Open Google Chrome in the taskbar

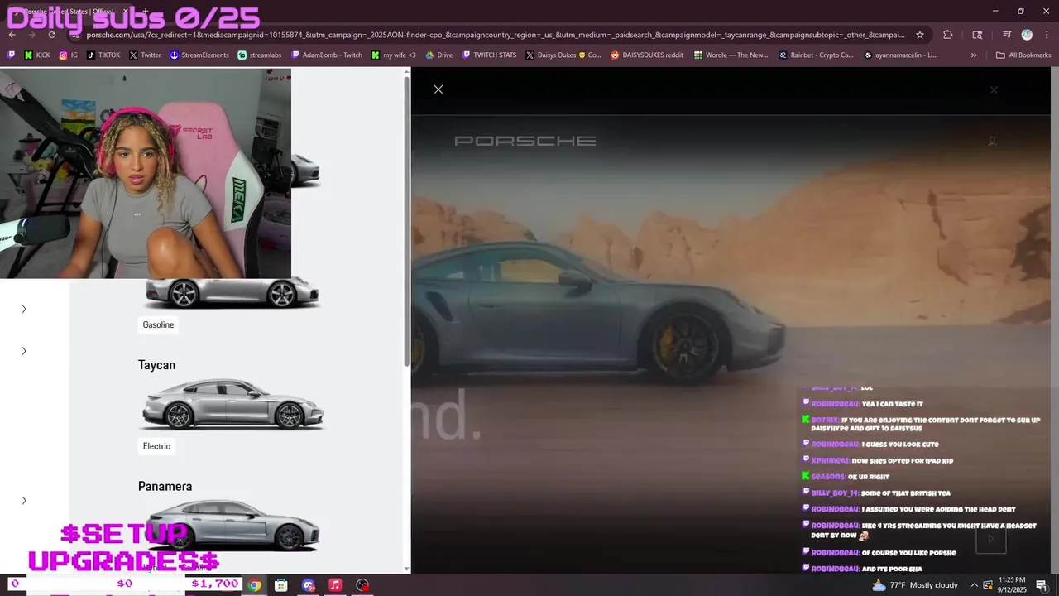254,585
